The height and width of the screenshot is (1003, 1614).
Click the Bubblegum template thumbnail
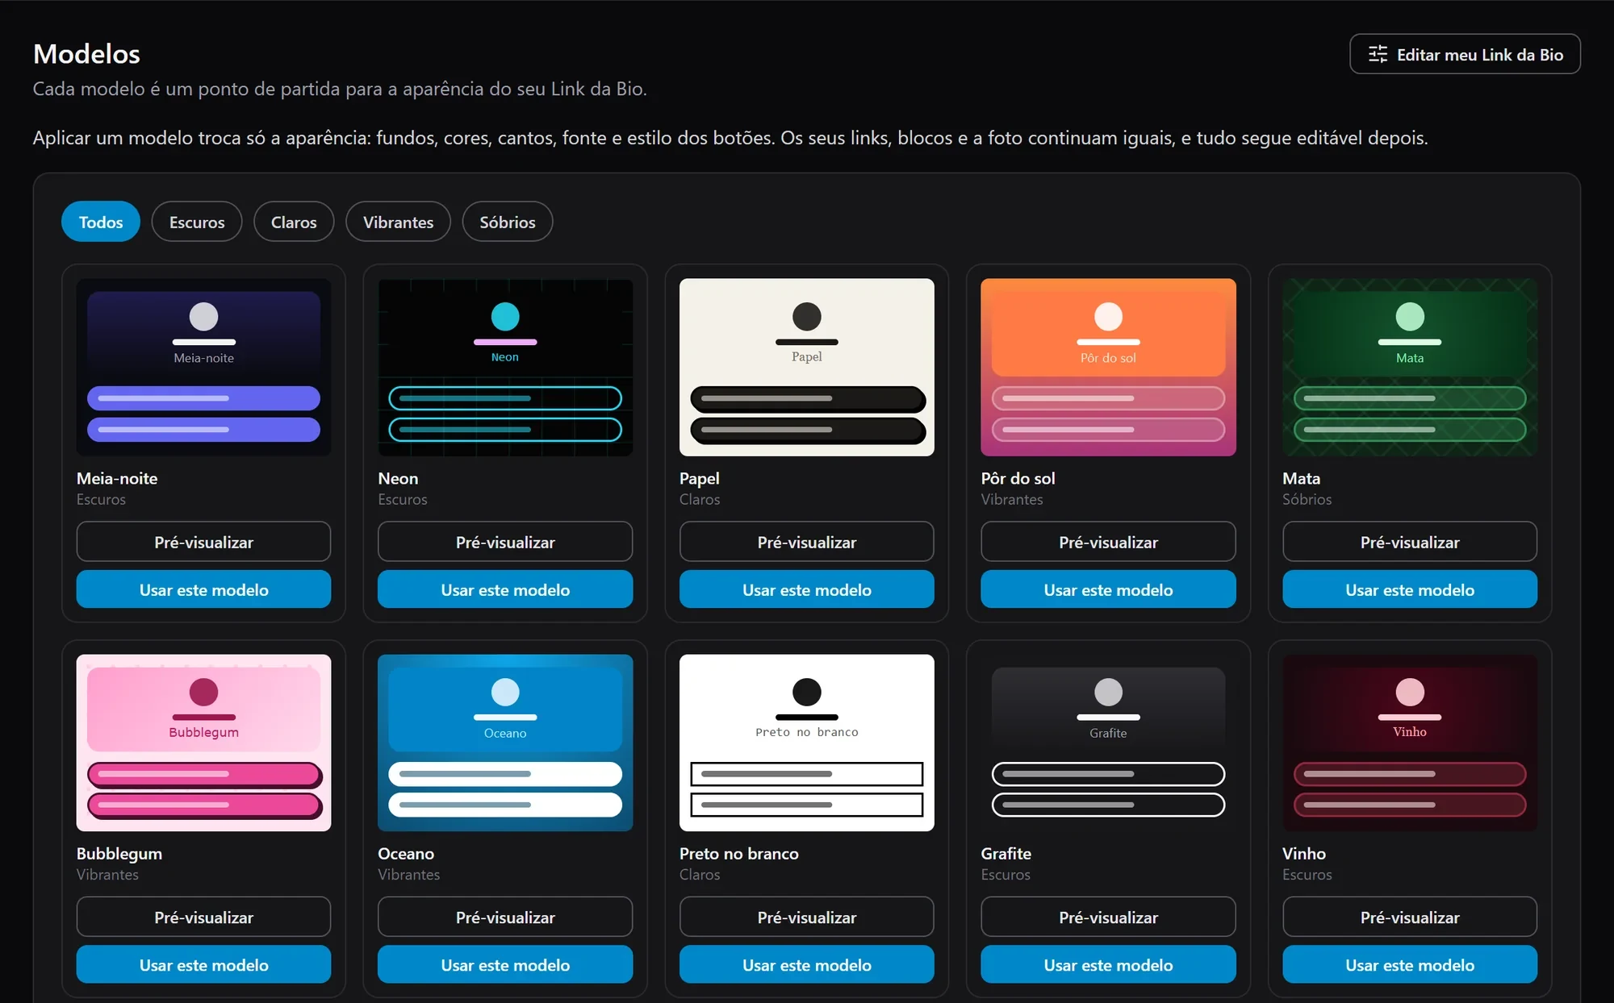click(x=203, y=743)
